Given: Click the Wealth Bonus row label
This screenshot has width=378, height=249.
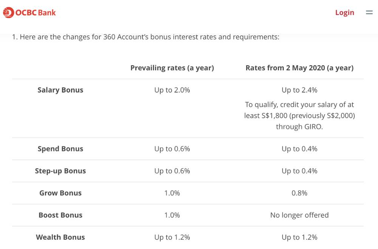Looking at the screenshot, I should [x=60, y=237].
